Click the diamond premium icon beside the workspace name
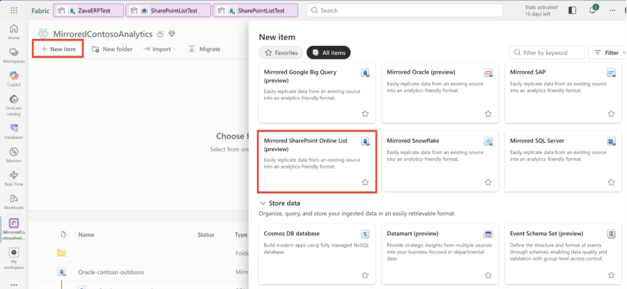Image resolution: width=627 pixels, height=289 pixels. [x=171, y=34]
